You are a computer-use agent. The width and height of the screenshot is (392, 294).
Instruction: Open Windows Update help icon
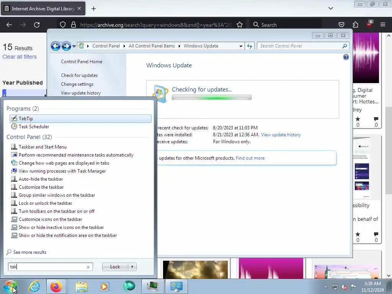(x=346, y=57)
